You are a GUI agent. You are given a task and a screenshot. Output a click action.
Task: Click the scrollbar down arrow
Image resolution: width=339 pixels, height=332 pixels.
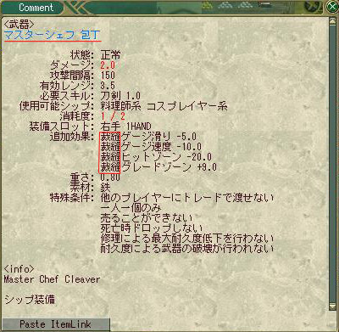tap(332, 307)
